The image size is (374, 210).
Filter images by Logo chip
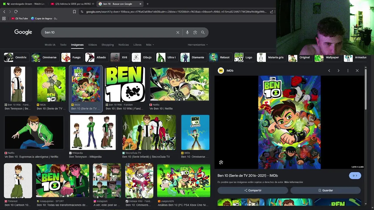point(244,57)
